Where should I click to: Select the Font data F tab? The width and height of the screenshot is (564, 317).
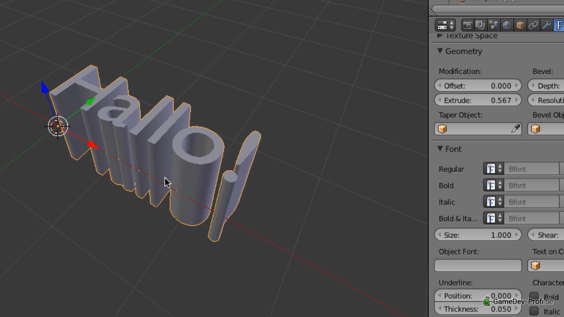[x=559, y=25]
